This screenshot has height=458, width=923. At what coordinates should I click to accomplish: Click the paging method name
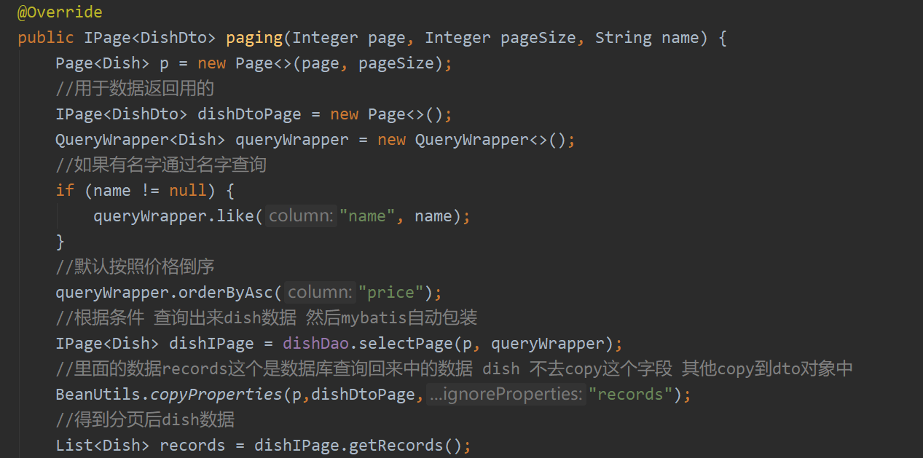coord(254,38)
